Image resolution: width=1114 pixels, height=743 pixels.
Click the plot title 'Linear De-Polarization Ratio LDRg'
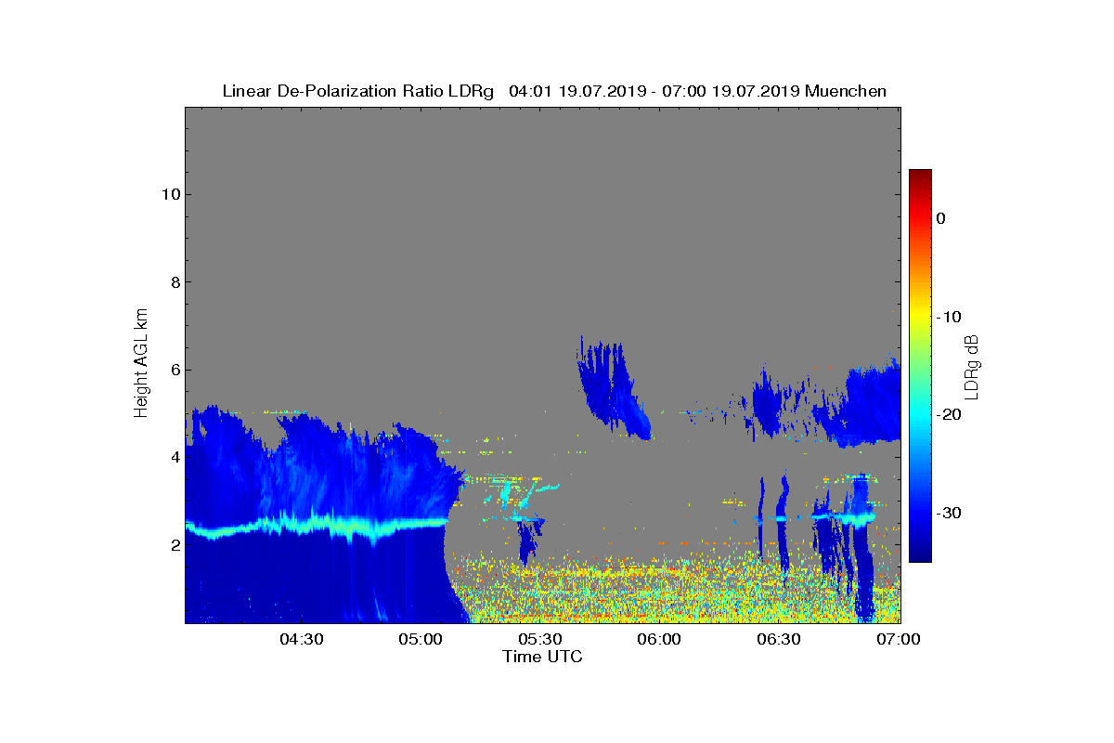pos(357,91)
